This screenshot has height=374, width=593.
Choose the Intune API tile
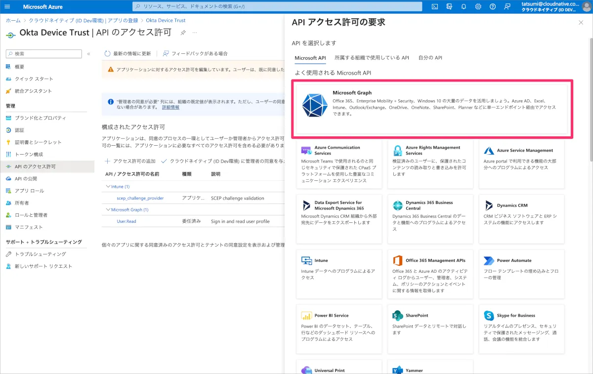pos(339,274)
